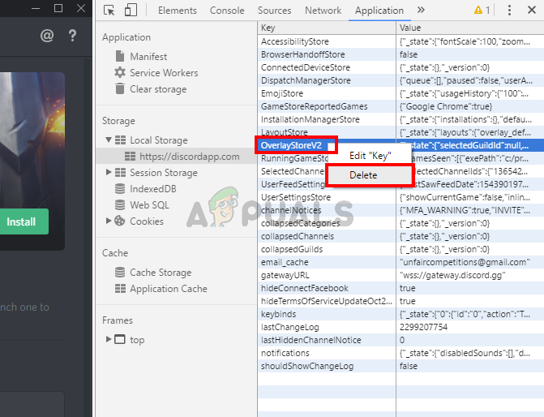Choose Delete in the context menu
This screenshot has width=544, height=417.
coord(369,175)
